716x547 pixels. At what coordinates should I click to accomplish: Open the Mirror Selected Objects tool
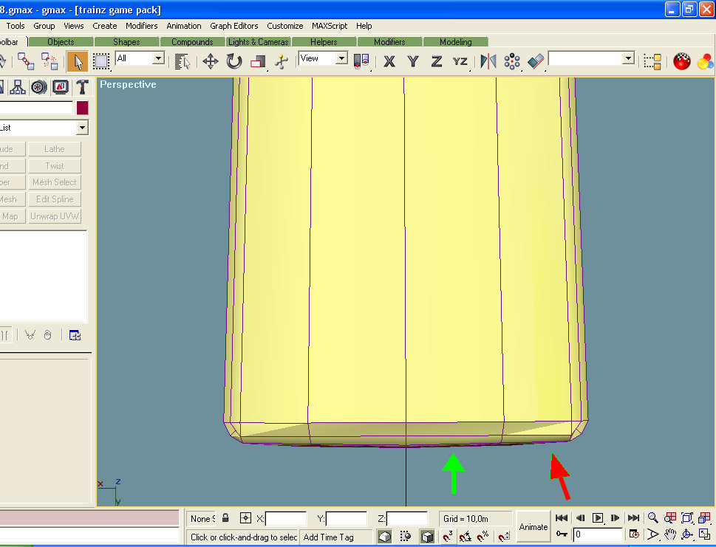(x=488, y=61)
